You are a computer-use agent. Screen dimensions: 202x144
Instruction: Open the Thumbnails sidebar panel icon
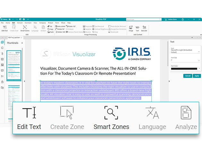click(x=2, y=42)
